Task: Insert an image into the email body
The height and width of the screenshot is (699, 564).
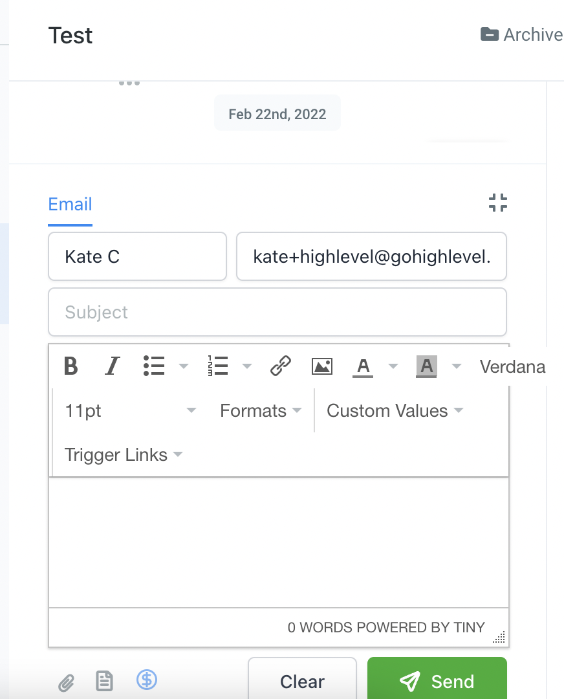Action: [321, 366]
